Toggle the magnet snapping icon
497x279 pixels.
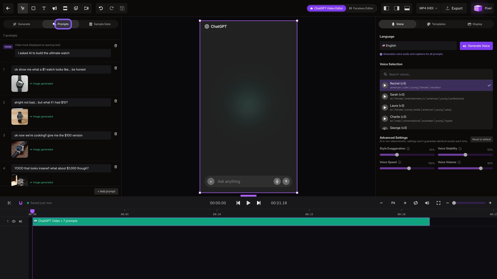21,203
